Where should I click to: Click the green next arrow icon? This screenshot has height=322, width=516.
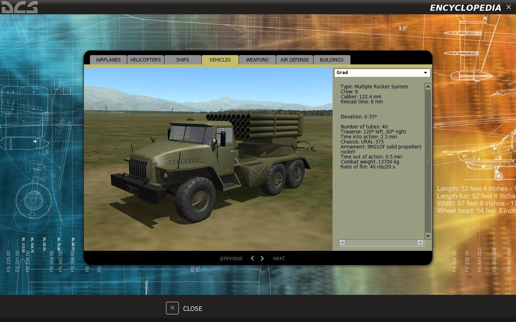pyautogui.click(x=262, y=258)
